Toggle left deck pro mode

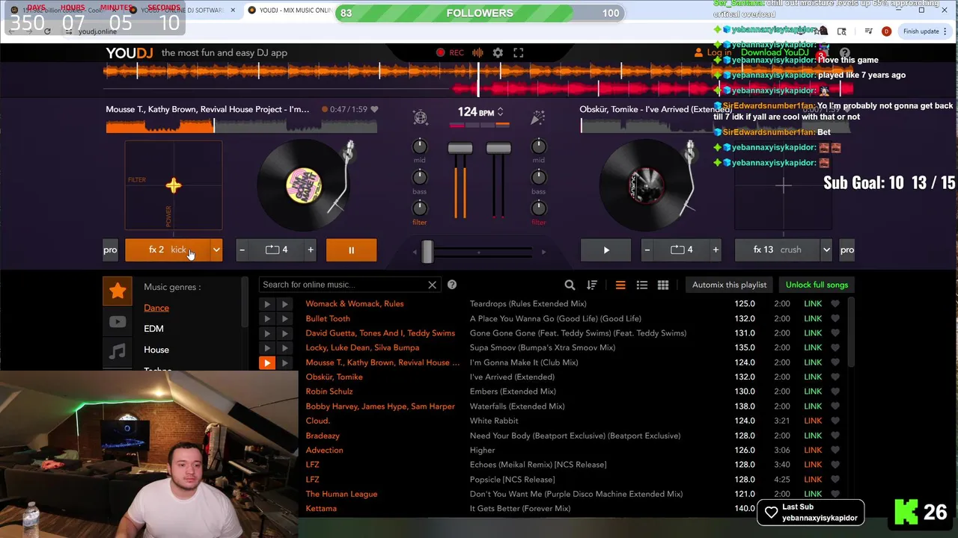tap(110, 250)
